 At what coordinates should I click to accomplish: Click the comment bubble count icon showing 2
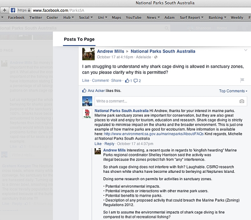tap(137, 80)
